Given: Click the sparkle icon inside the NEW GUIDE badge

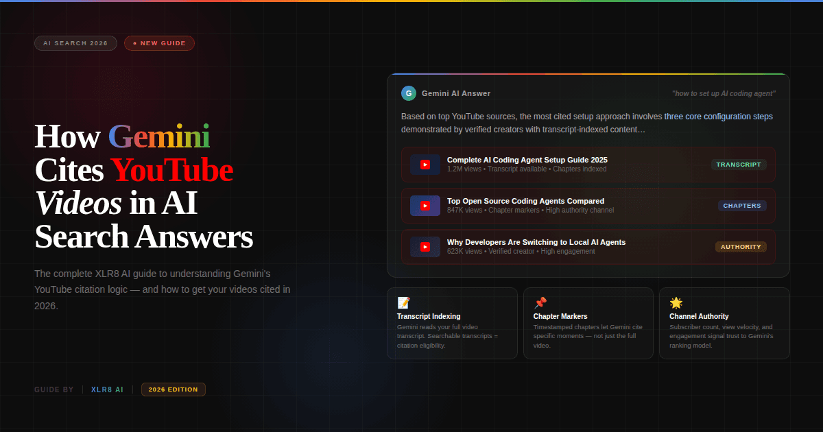Looking at the screenshot, I should (134, 43).
